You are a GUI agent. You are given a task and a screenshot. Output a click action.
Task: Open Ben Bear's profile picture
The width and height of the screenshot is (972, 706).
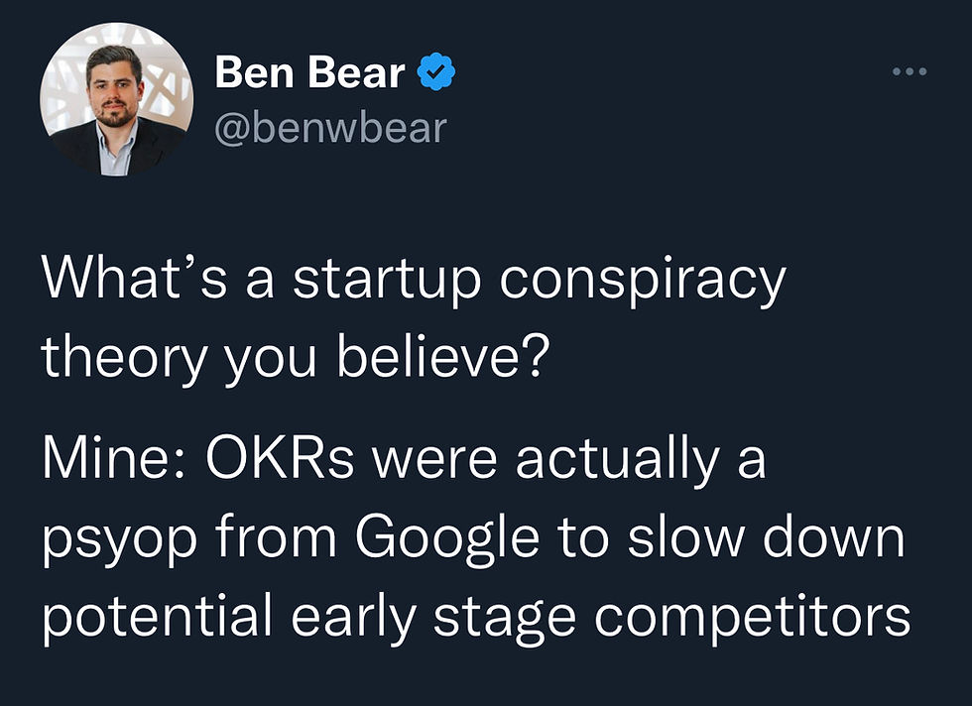tap(116, 101)
